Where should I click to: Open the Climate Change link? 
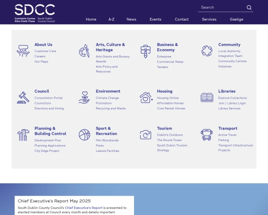pyautogui.click(x=107, y=98)
